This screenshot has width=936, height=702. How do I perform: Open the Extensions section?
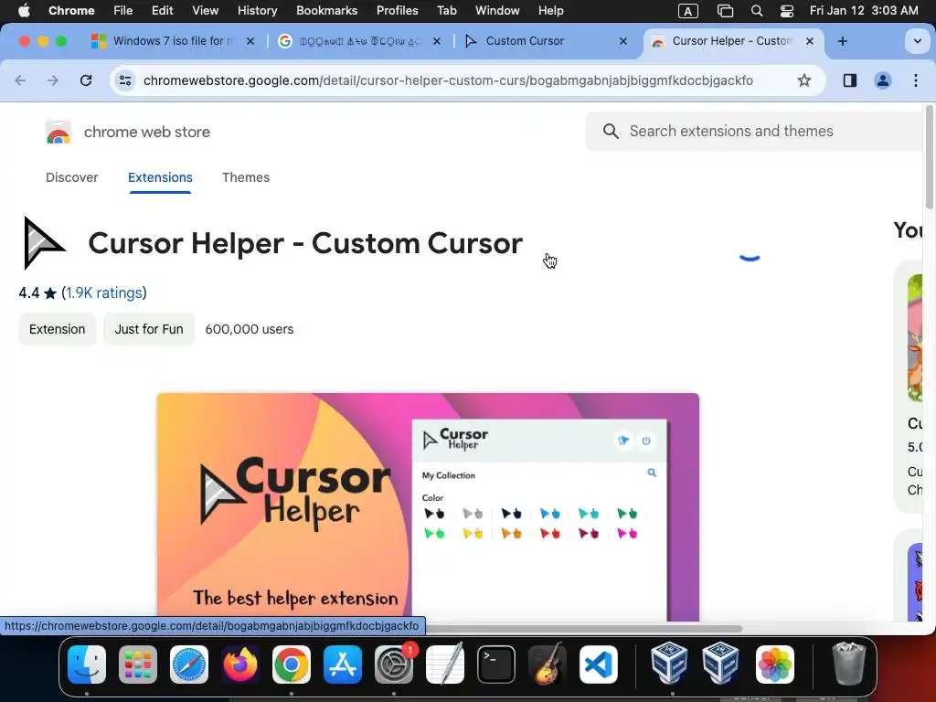point(160,177)
